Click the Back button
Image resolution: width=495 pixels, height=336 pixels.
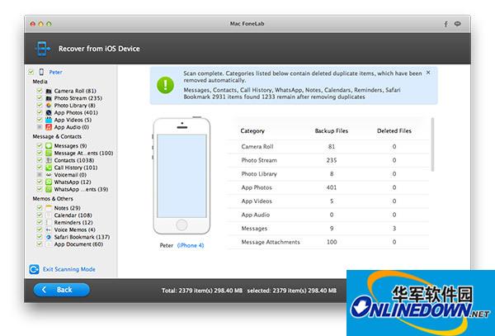(x=62, y=290)
